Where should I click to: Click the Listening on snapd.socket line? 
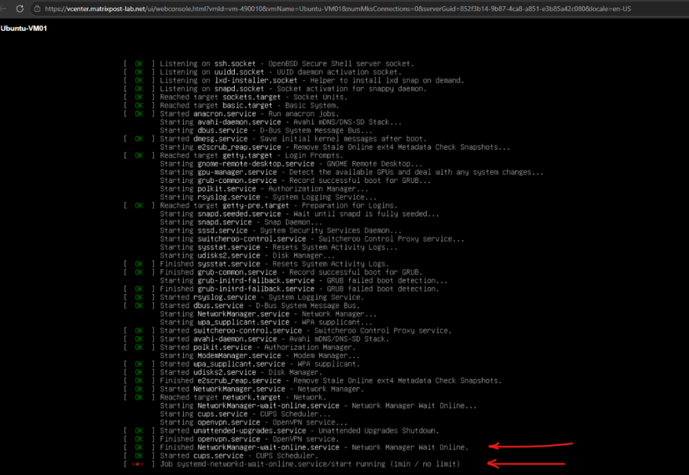(x=293, y=89)
